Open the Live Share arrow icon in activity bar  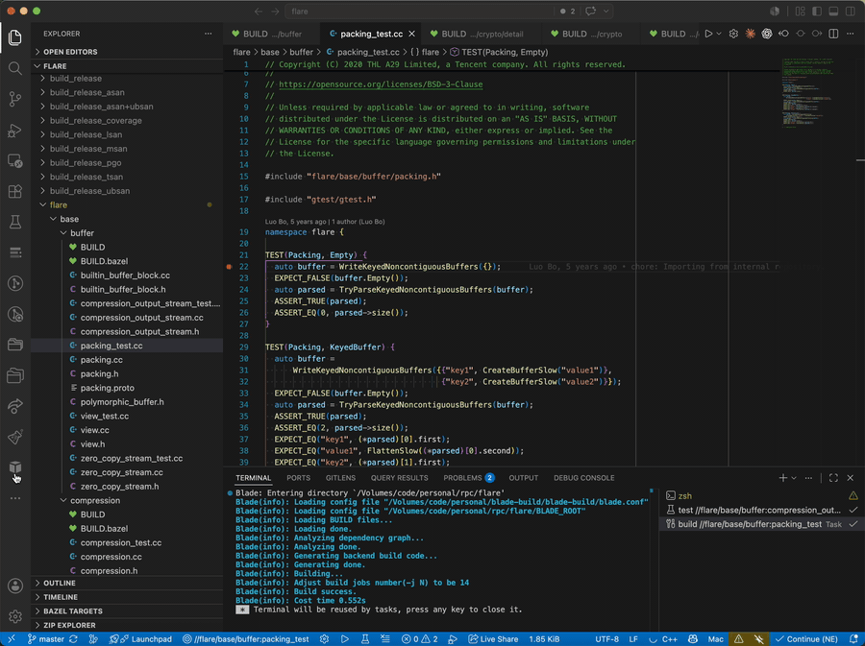[x=14, y=406]
